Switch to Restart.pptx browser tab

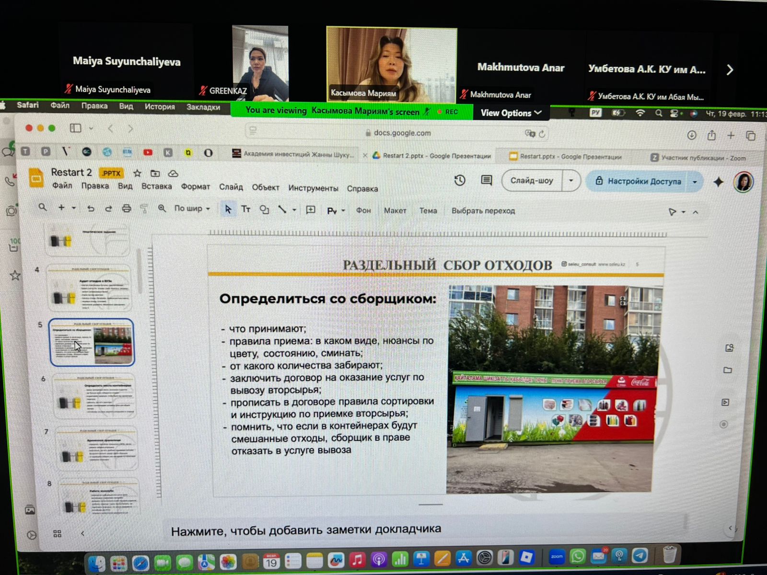566,157
